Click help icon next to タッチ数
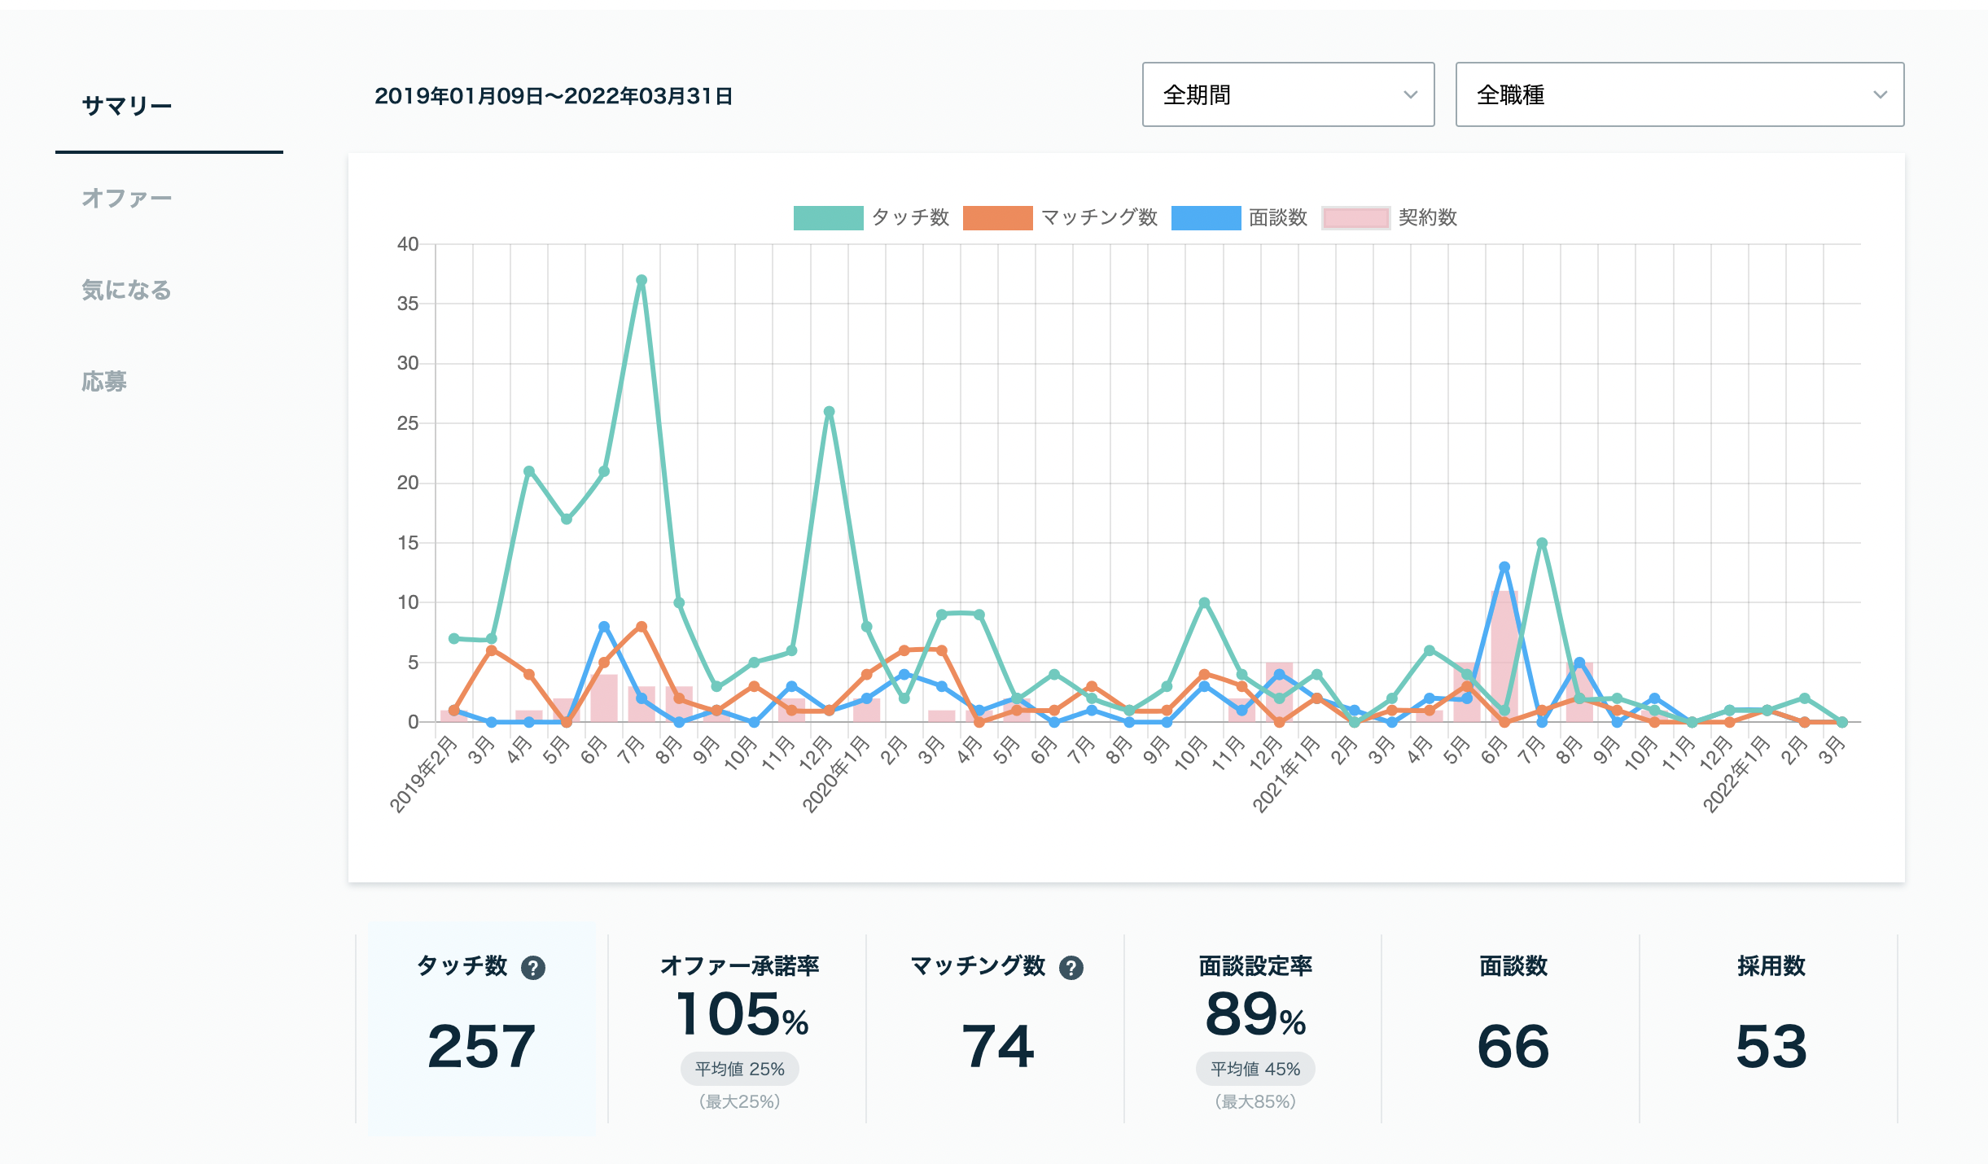 (x=533, y=968)
